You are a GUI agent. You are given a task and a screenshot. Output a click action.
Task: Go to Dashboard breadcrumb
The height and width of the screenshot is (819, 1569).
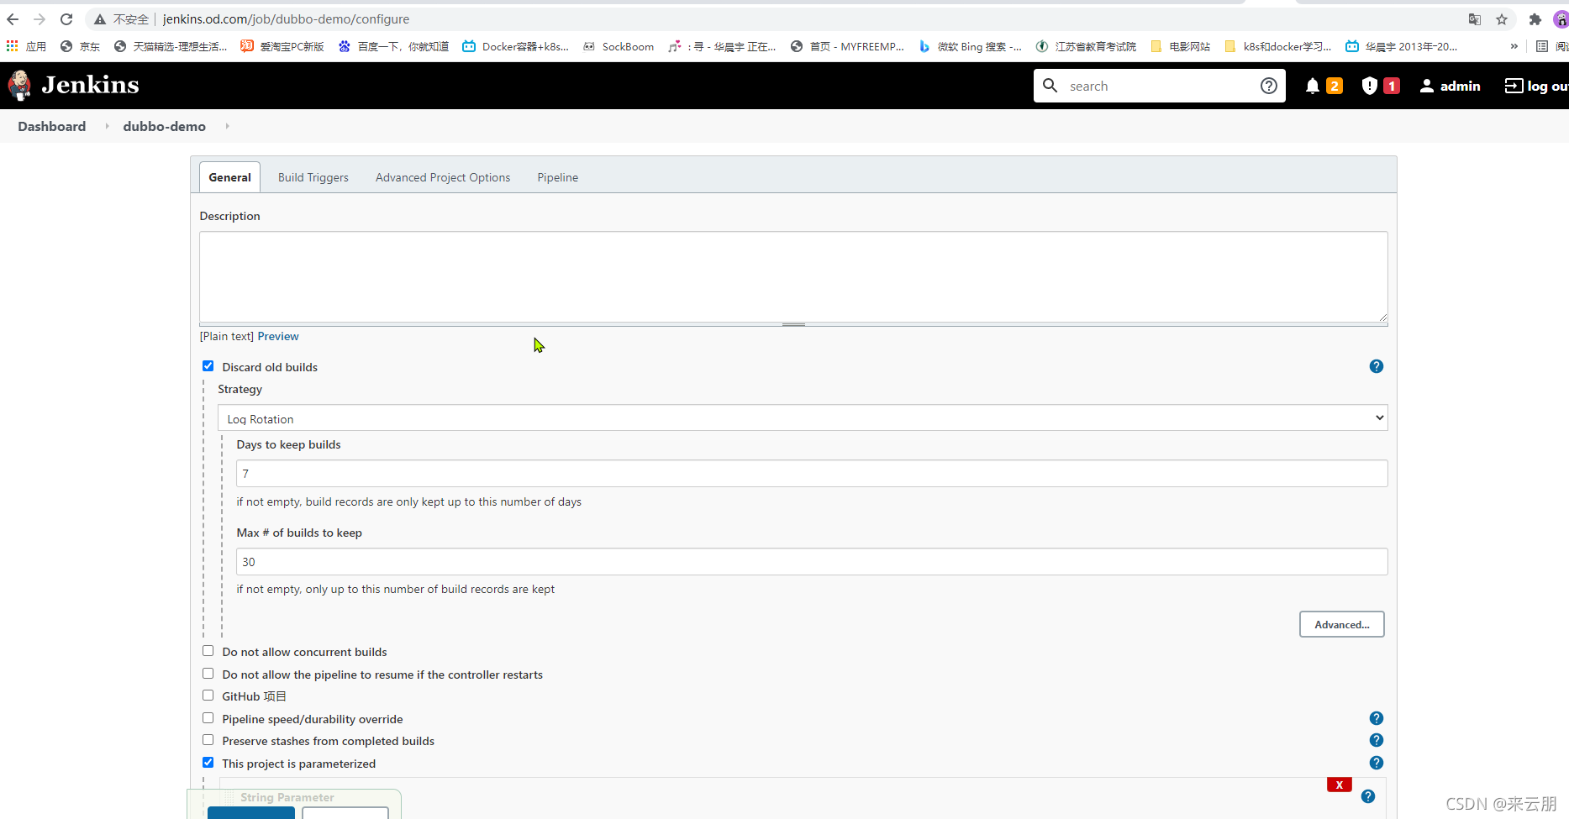point(52,126)
